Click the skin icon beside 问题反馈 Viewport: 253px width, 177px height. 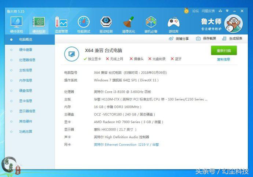pyautogui.click(x=220, y=11)
